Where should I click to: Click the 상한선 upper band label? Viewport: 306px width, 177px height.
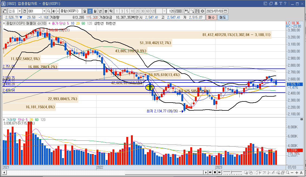click(99, 23)
